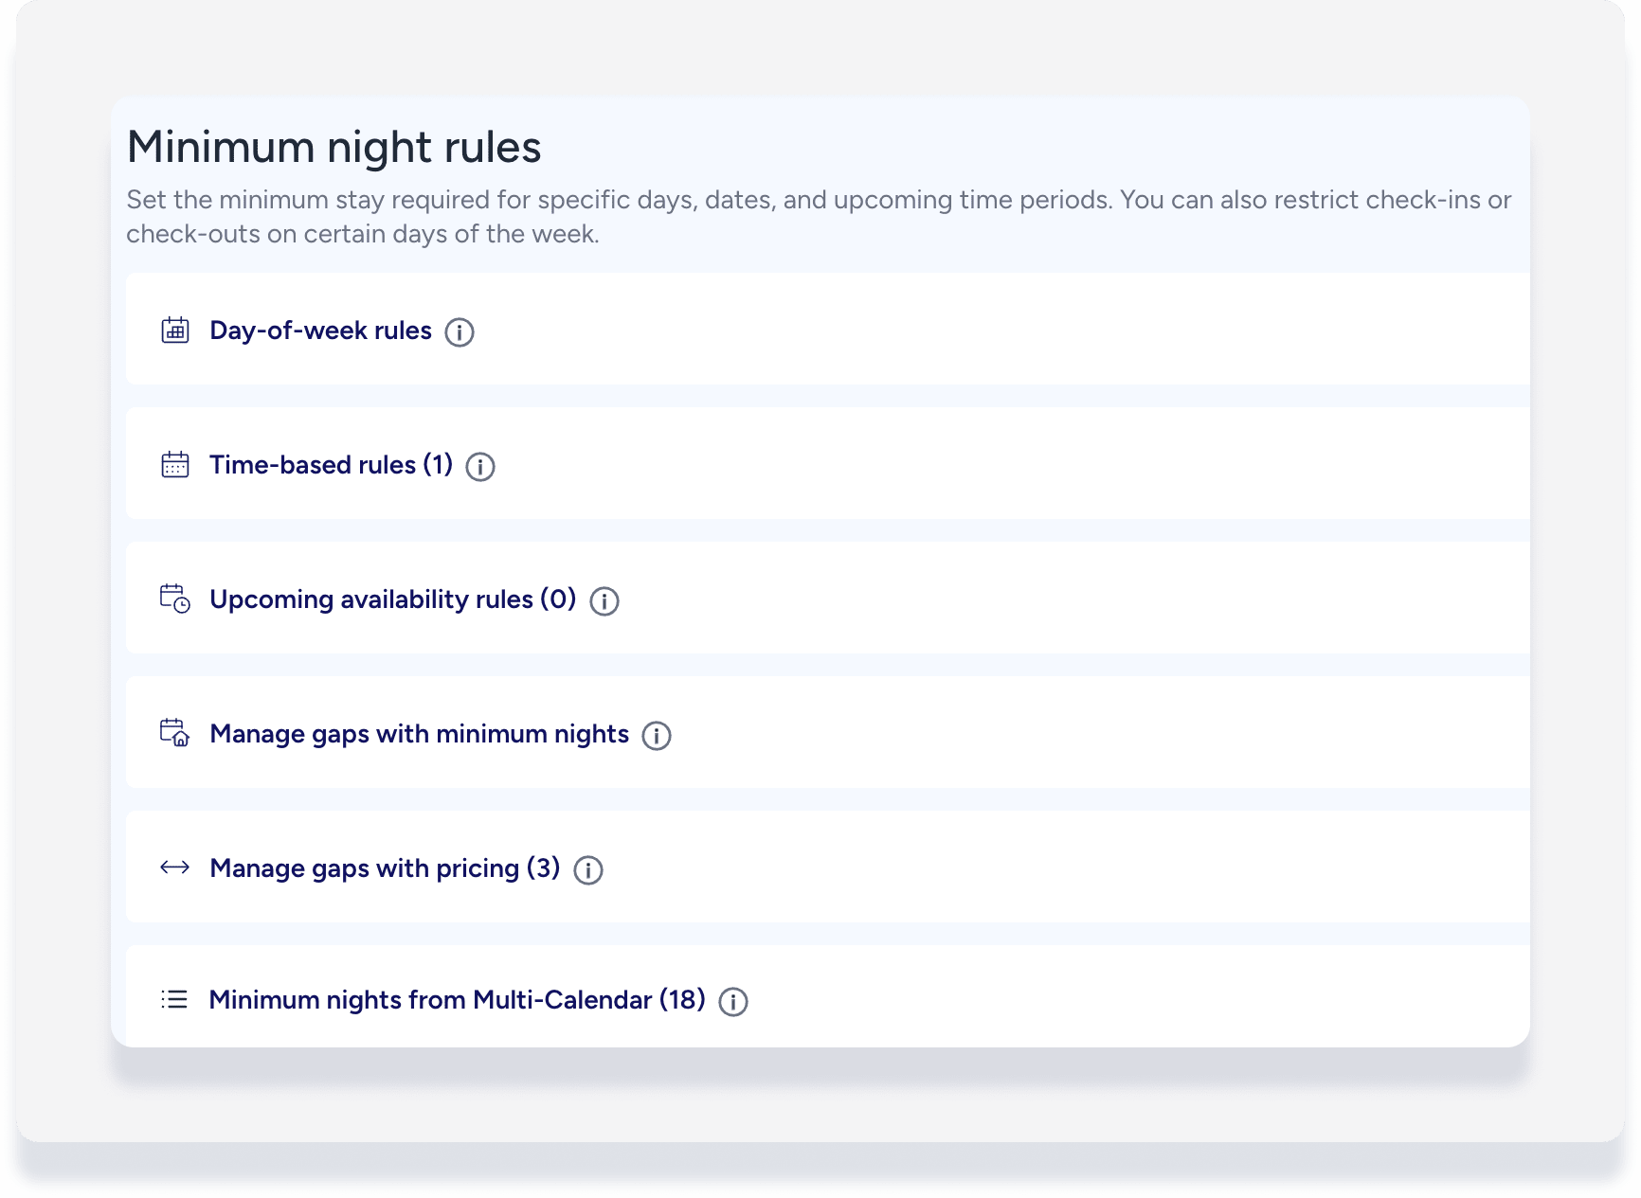Screen dimensions: 1641x1198
Task: Click the double-arrow icon for gap pricing
Action: [x=175, y=867]
